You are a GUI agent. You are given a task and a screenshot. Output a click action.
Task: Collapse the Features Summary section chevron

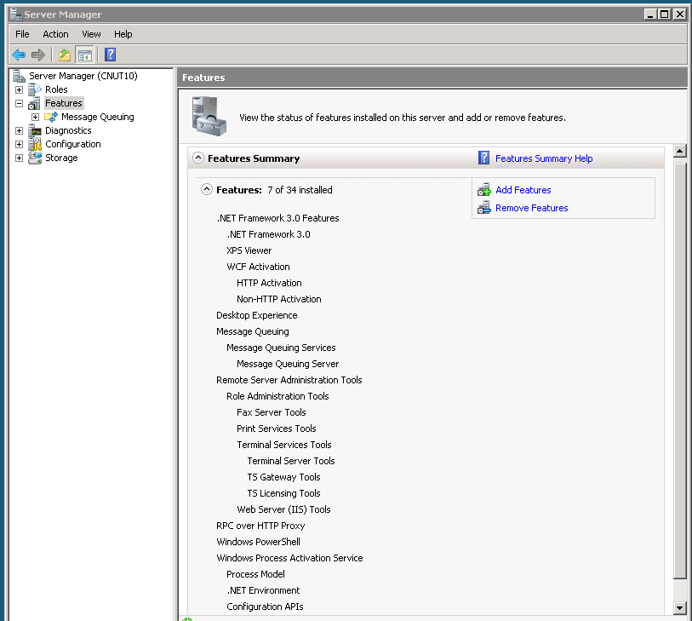pos(198,158)
